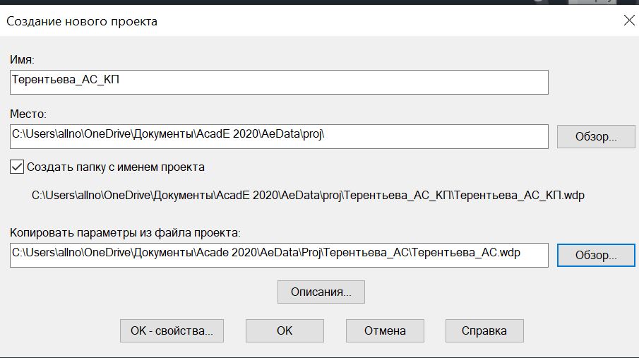Open Обзор beside the copy parameters field
This screenshot has height=358, width=639.
[596, 255]
